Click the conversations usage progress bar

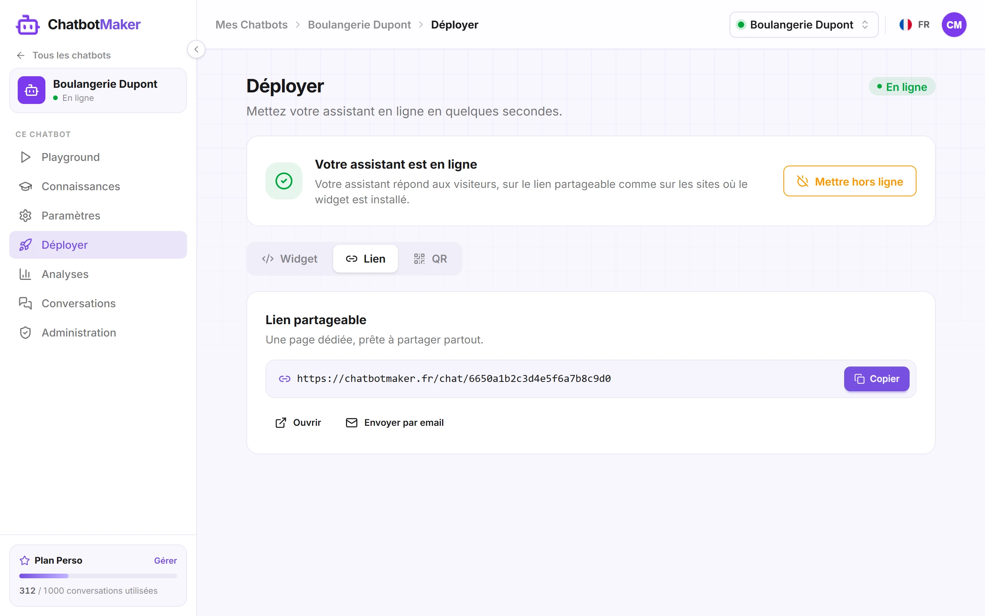click(98, 576)
